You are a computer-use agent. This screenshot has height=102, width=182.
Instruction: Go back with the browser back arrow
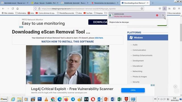3,8
